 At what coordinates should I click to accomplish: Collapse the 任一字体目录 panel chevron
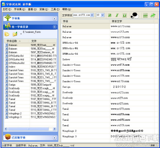(x=54, y=27)
